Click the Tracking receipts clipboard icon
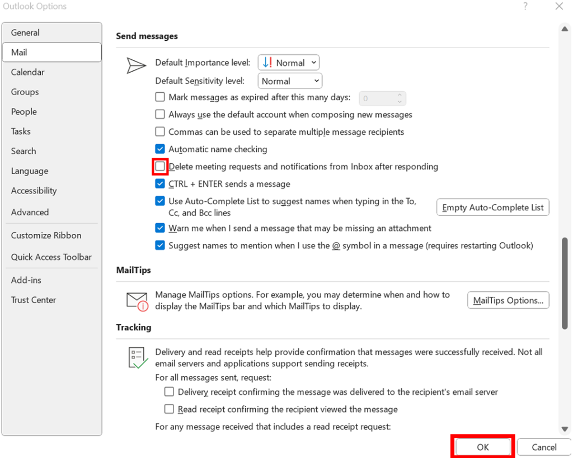Viewport: 573px width, 458px height. (x=135, y=357)
